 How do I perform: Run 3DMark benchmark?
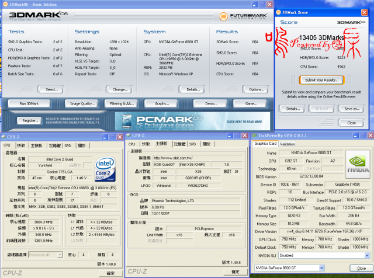[29, 103]
